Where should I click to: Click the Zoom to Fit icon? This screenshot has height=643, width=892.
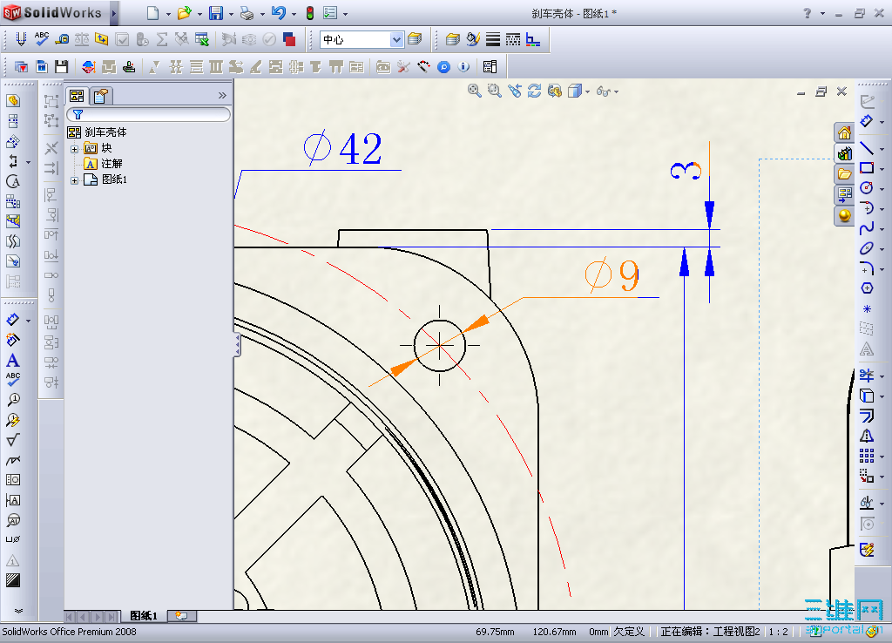pyautogui.click(x=475, y=91)
